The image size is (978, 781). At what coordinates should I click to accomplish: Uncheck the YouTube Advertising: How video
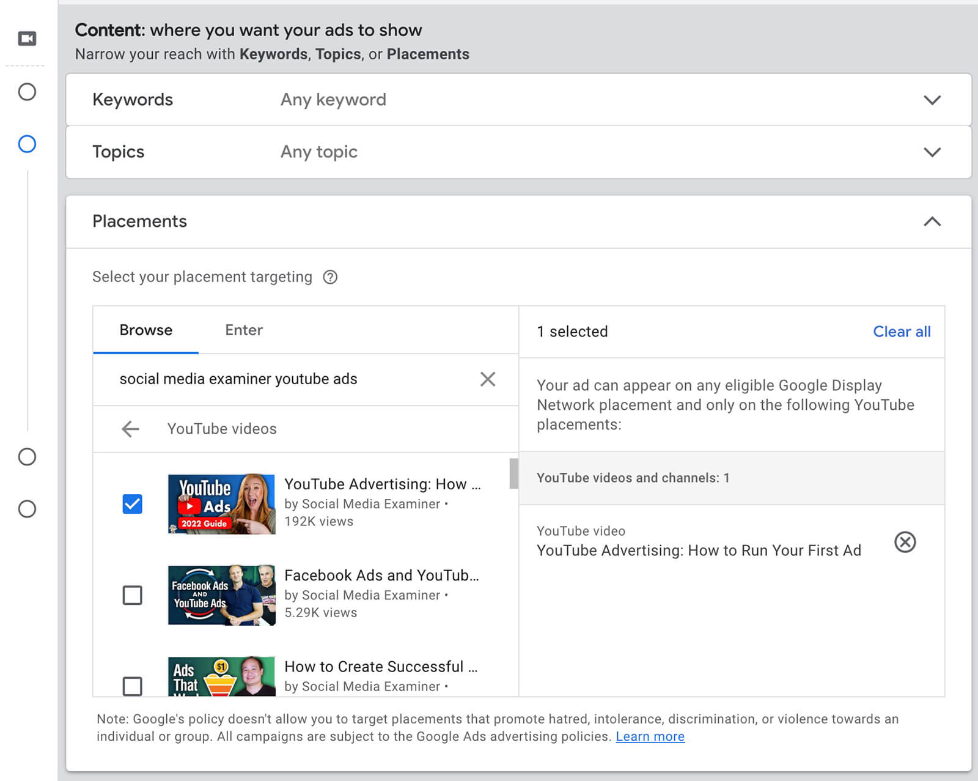pos(133,504)
